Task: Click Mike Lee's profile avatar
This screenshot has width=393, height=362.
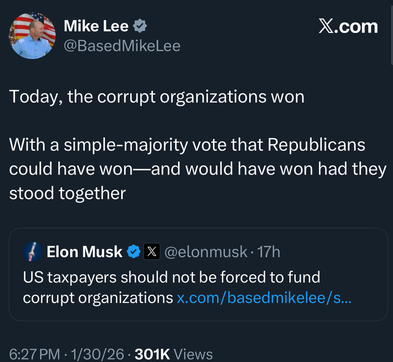Action: coord(32,36)
